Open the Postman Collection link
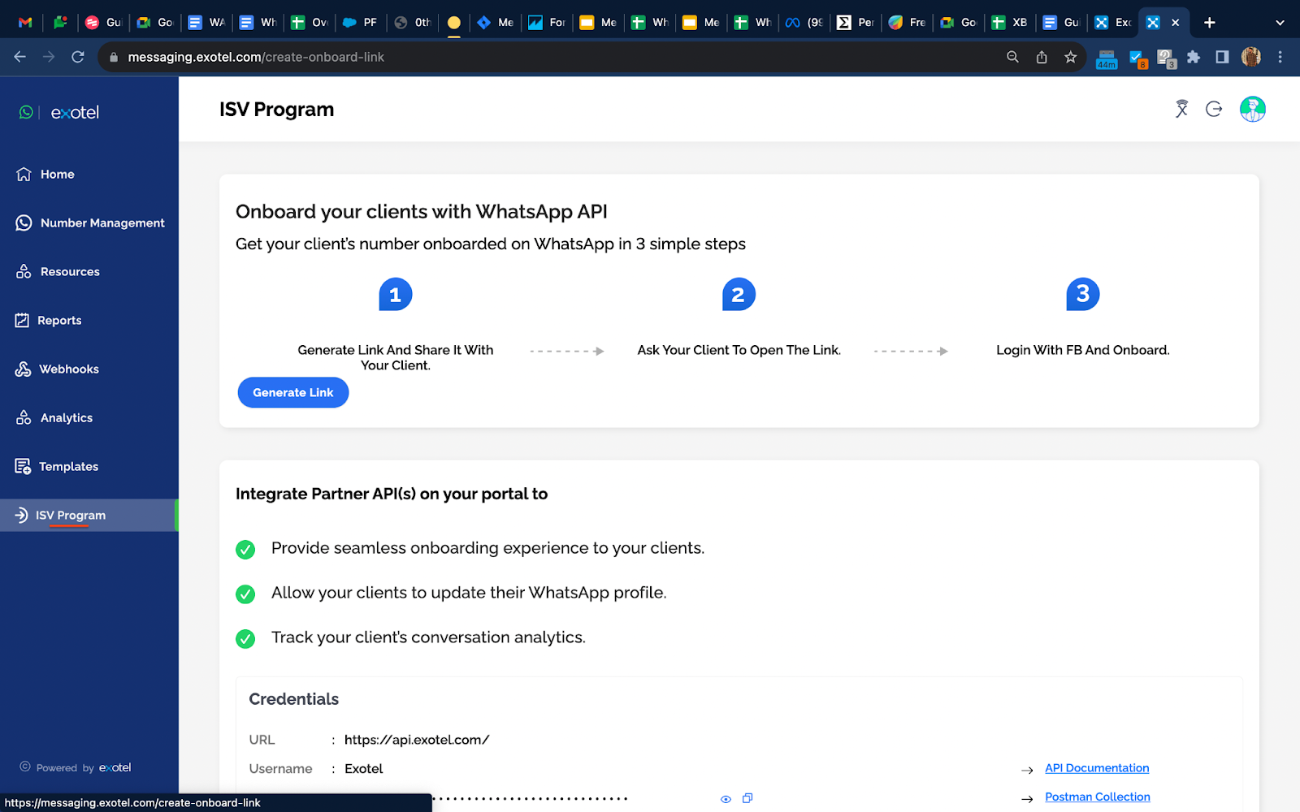Image resolution: width=1300 pixels, height=812 pixels. coord(1097,797)
